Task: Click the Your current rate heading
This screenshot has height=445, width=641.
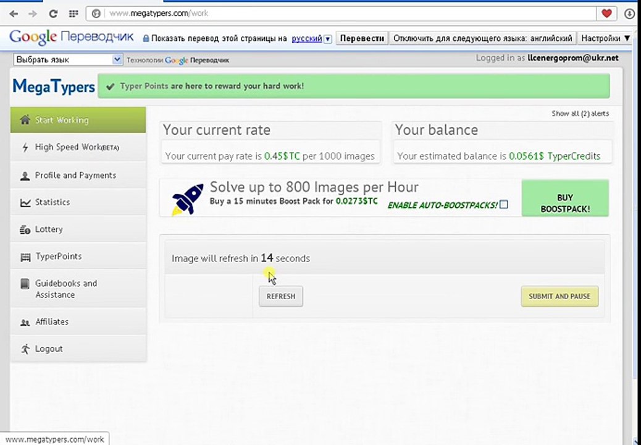Action: 217,130
